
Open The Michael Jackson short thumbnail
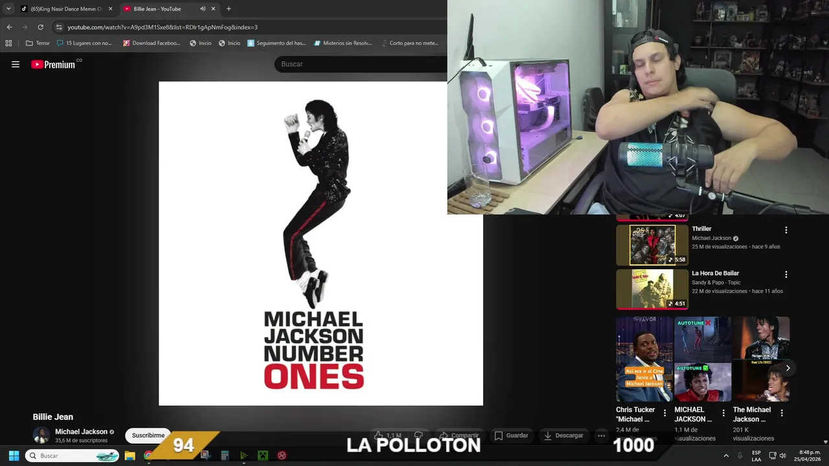[761, 359]
